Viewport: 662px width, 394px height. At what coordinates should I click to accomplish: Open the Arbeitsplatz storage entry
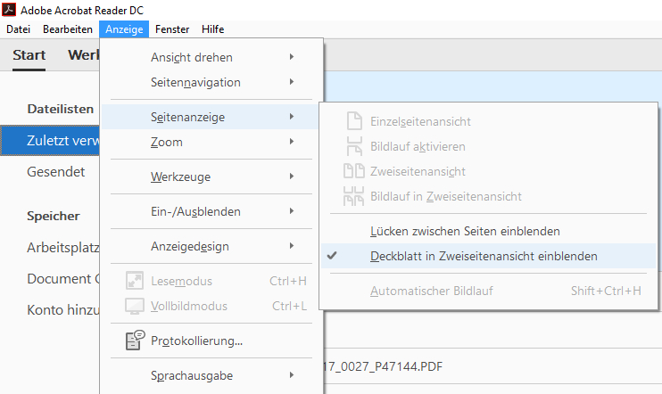click(x=59, y=248)
